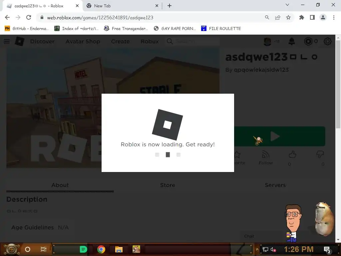341x256 pixels.
Task: Open the Index of ~dartz bookmark
Action: (76, 29)
